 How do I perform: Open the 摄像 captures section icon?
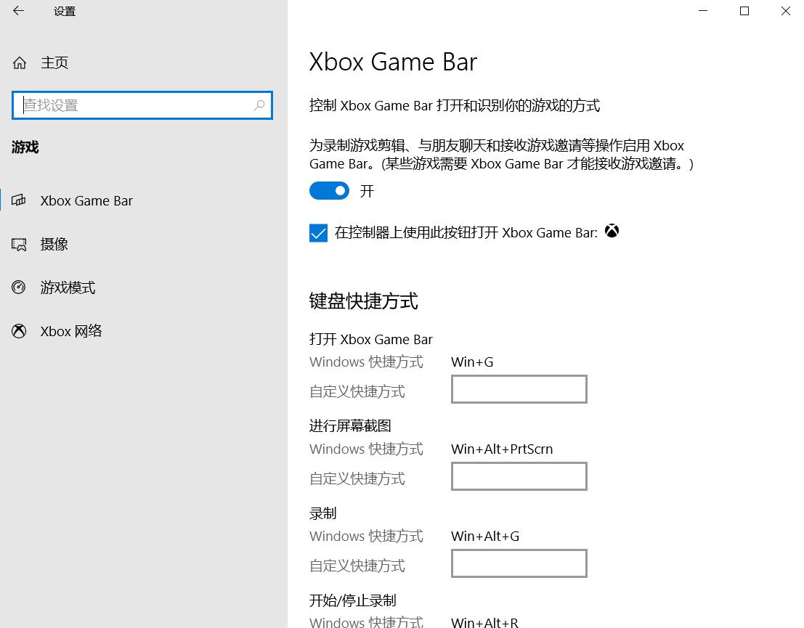click(x=19, y=244)
